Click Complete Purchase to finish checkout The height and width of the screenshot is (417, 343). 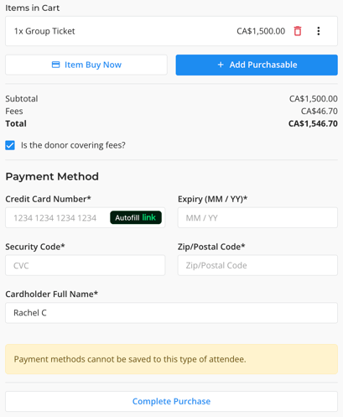tap(171, 401)
